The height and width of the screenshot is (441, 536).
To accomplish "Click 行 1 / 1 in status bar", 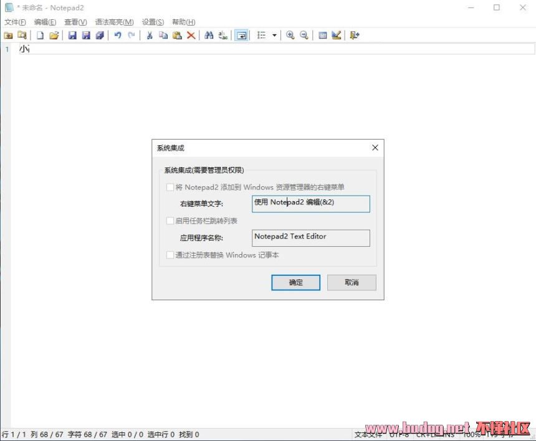I will click(x=14, y=435).
